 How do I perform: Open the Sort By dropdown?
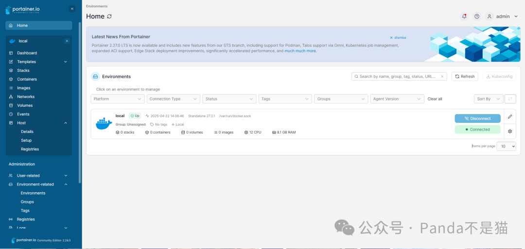(489, 99)
